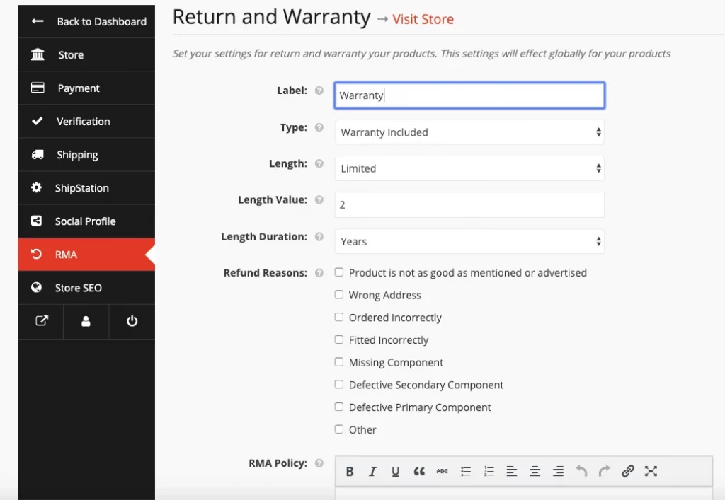This screenshot has height=500, width=725.
Task: Check Defective Secondary Component reason
Action: 339,384
